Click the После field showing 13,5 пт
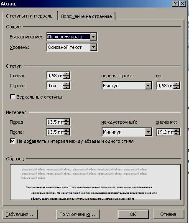 point(55,132)
